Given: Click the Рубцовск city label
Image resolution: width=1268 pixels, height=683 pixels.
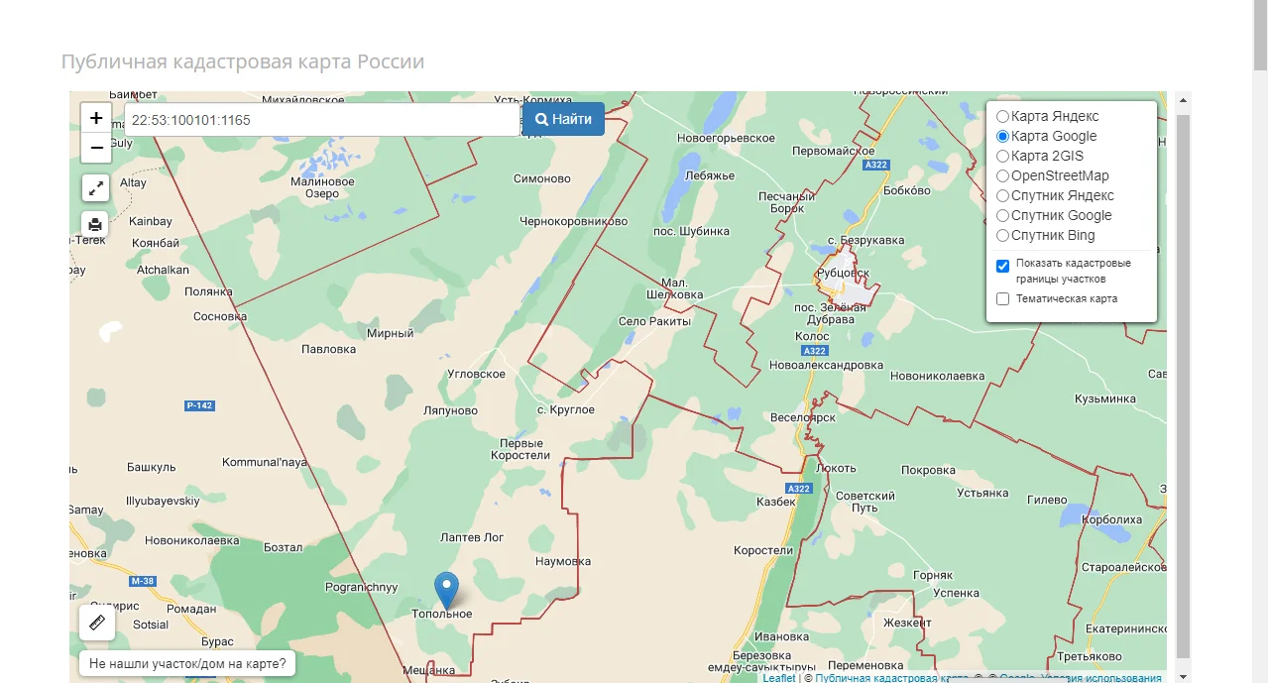Looking at the screenshot, I should click(845, 273).
